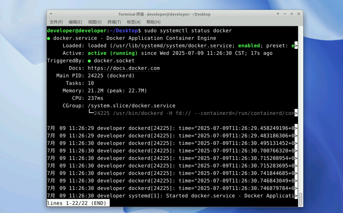Click the green dot before docker.socket
Image resolution: width=343 pixels, height=213 pixels.
[x=89, y=61]
